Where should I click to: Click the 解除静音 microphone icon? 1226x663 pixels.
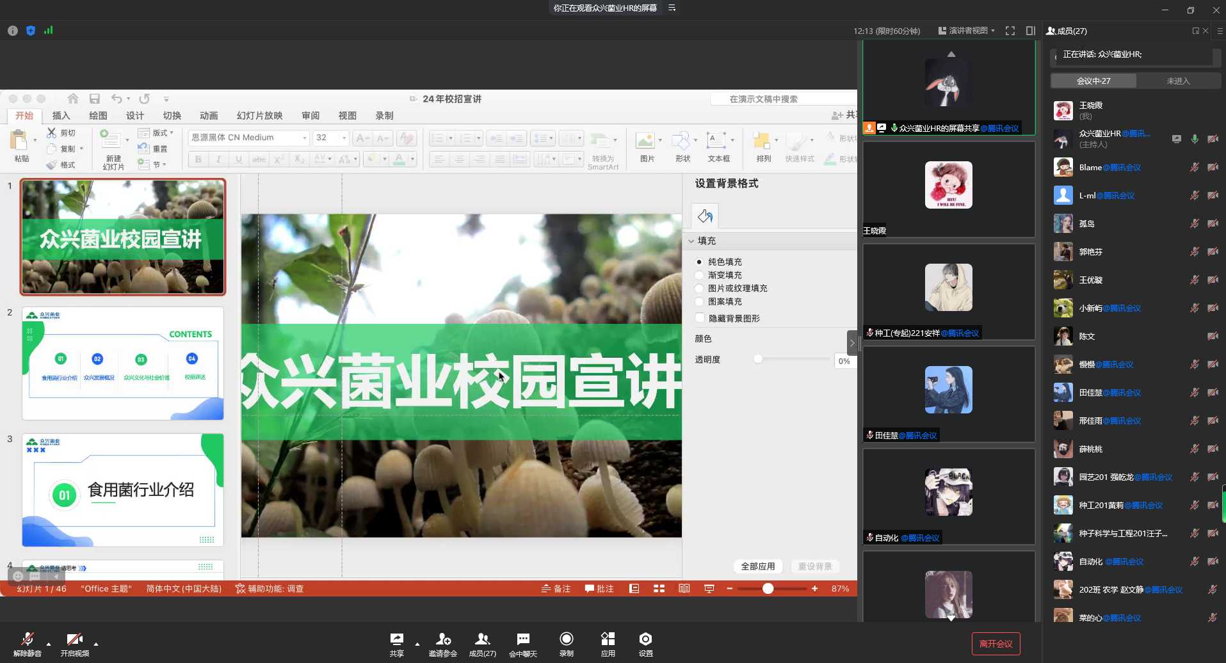(28, 639)
